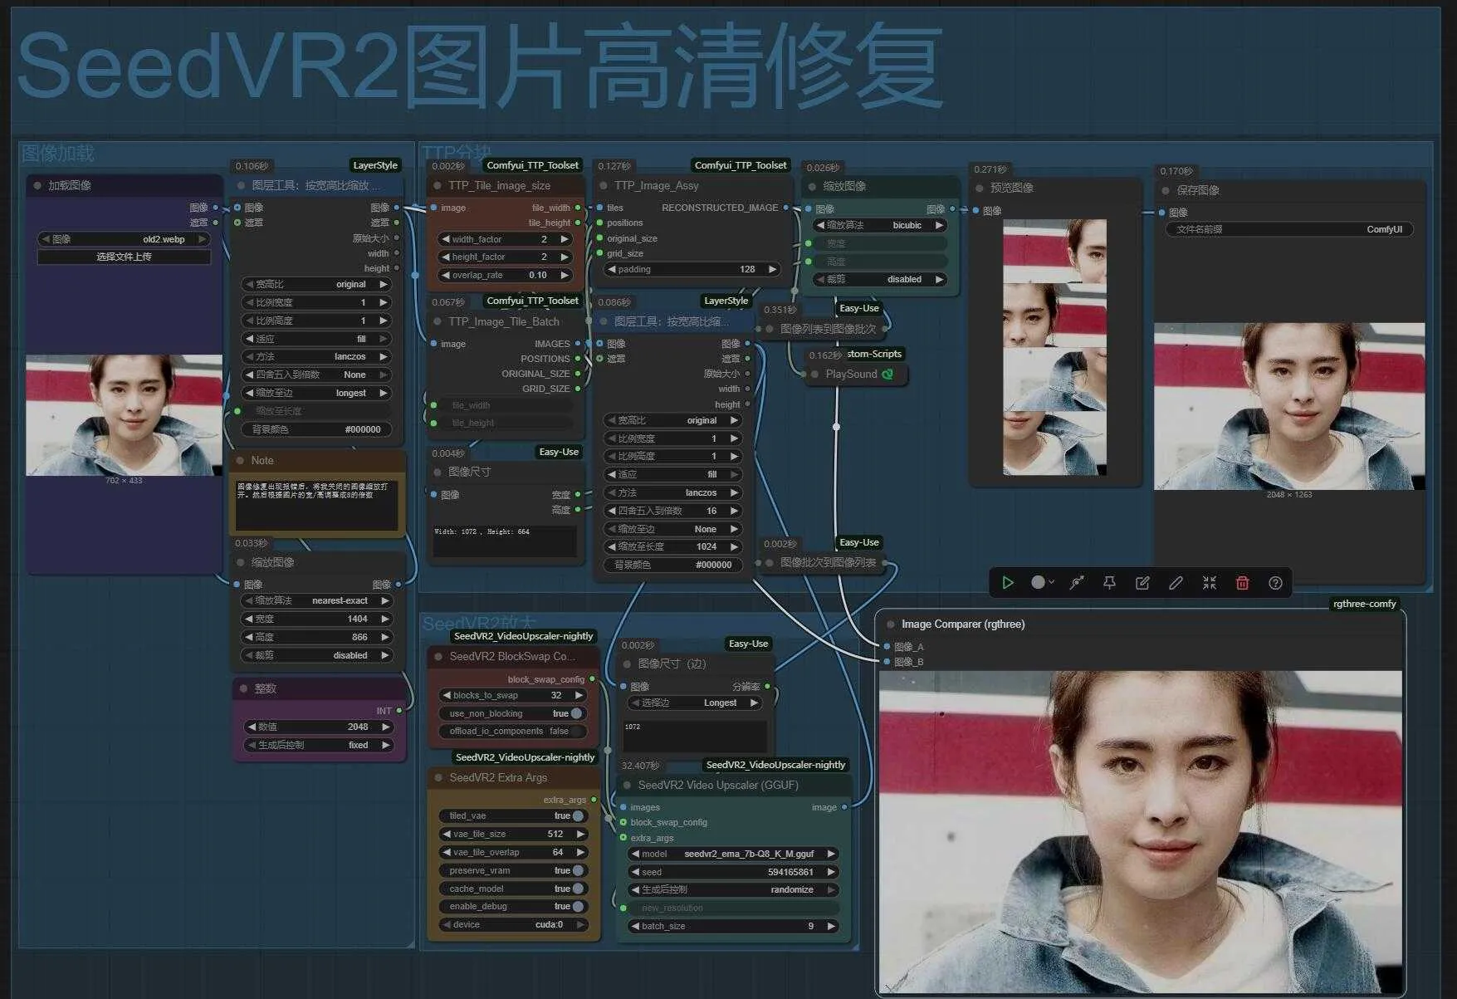The width and height of the screenshot is (1457, 999).
Task: Increase batch_size with its right arrow
Action: (830, 926)
